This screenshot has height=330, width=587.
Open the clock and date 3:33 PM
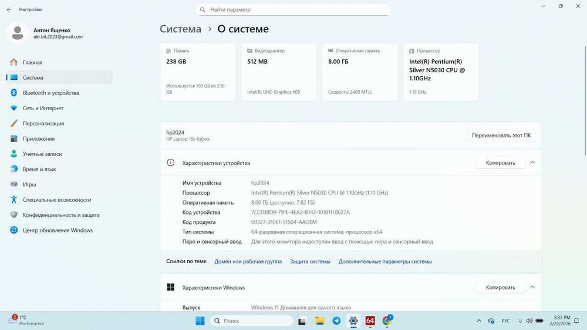click(x=559, y=321)
